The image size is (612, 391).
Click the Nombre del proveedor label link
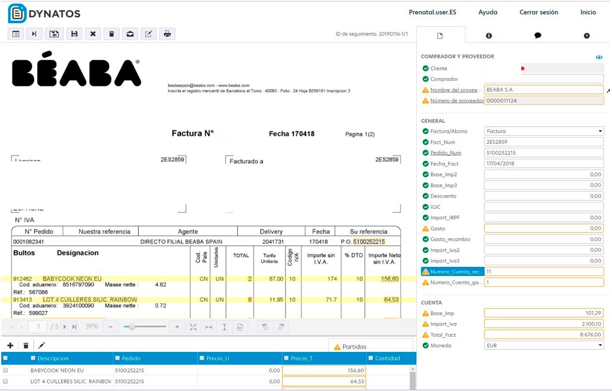tap(456, 90)
